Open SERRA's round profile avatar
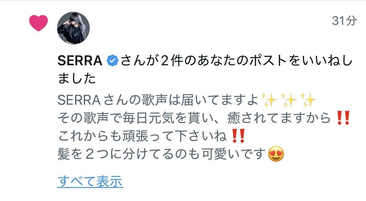Image resolution: width=366 pixels, height=201 pixels. point(73,28)
